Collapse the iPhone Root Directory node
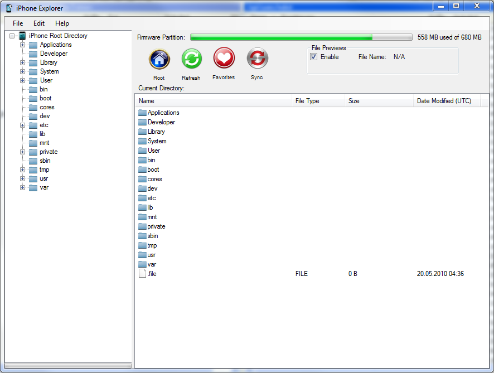Image resolution: width=494 pixels, height=373 pixels. pos(12,36)
